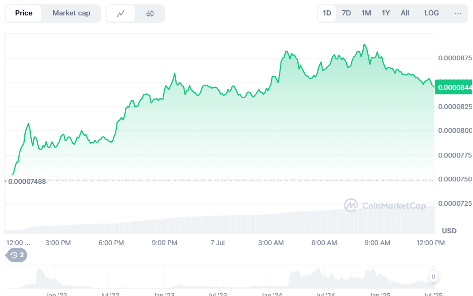Click the 0.00007488 opening price marker
The width and height of the screenshot is (473, 296).
(27, 181)
